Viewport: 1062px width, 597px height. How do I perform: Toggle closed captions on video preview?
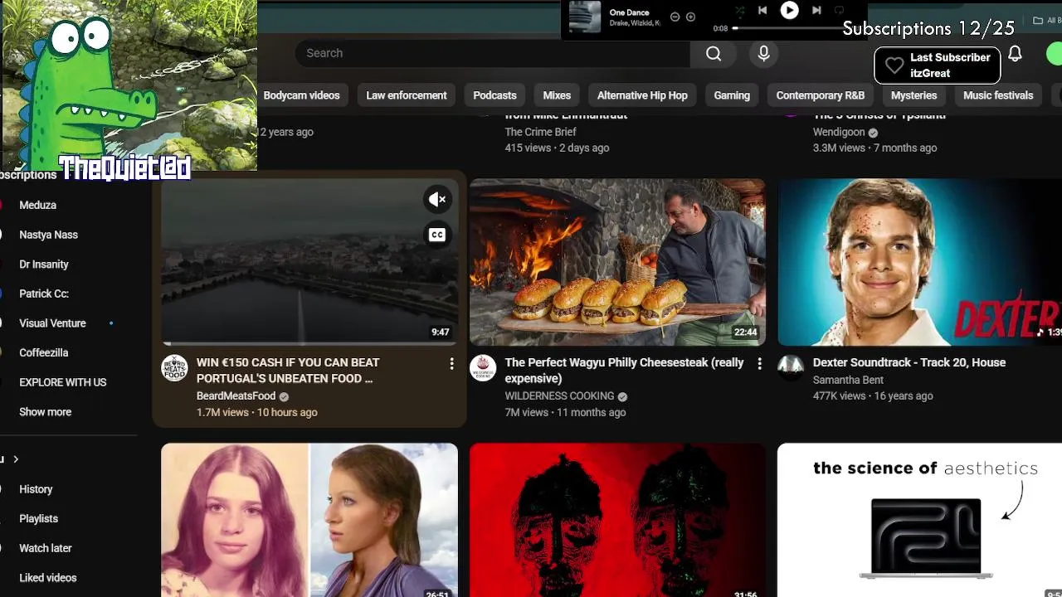[437, 235]
